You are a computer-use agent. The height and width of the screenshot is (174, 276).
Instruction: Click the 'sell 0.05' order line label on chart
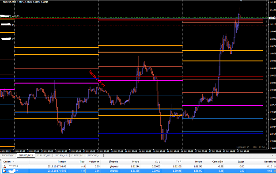[15, 16]
